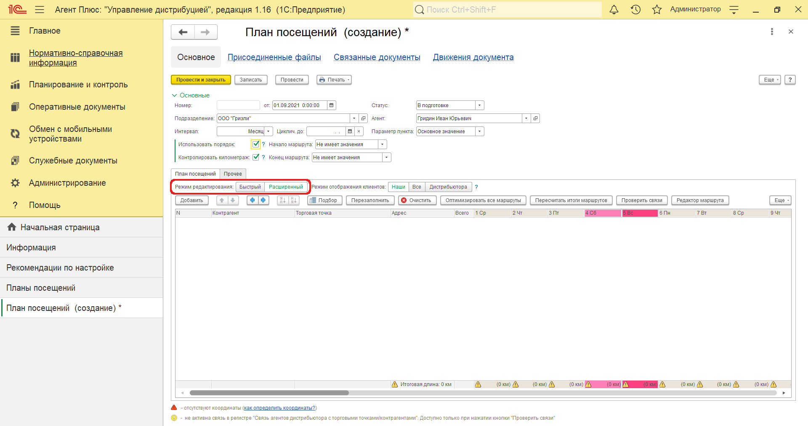Open Подразделение linked record icon
Viewport: 808px width, 426px height.
click(x=364, y=118)
